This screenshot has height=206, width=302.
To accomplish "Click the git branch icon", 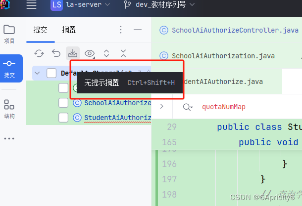I will 127,4.
